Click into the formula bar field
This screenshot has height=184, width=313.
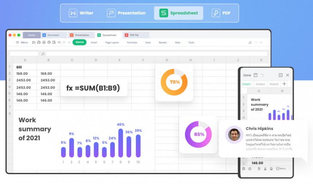156,54
